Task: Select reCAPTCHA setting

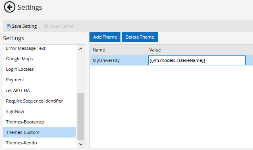Action: pyautogui.click(x=39, y=90)
